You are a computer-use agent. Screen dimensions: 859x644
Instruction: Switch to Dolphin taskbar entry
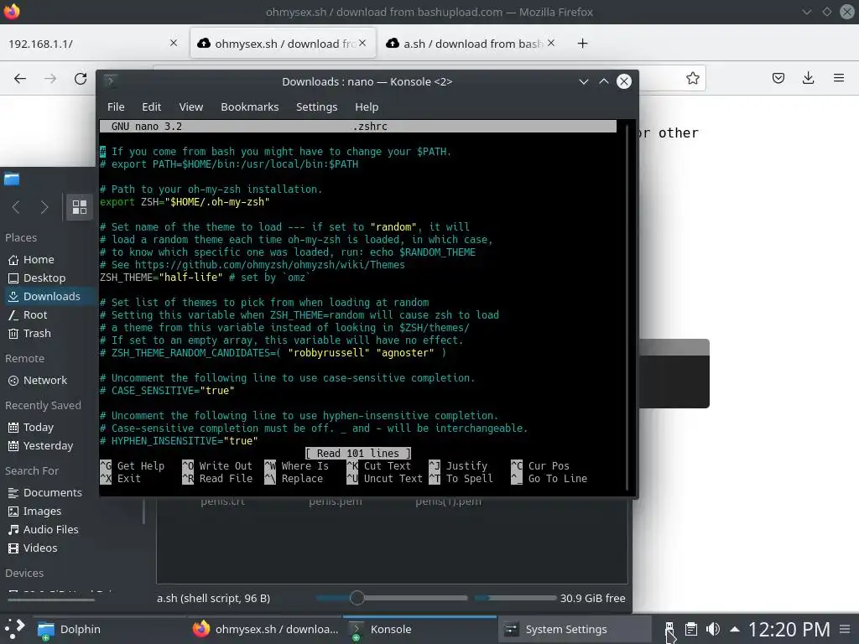[108, 629]
